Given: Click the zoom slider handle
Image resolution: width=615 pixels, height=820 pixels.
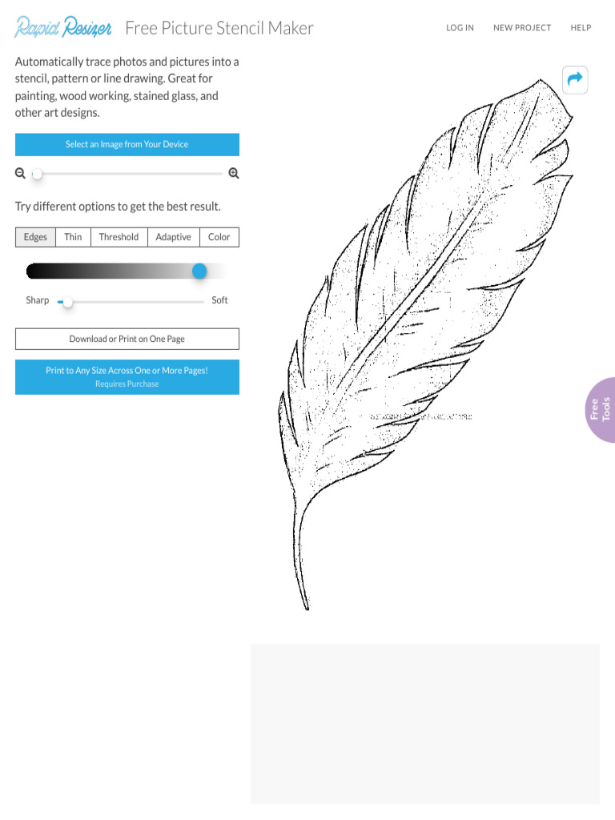Looking at the screenshot, I should pos(37,174).
